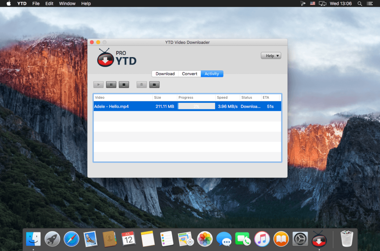Open Notification Center from the menu bar

(x=370, y=3)
